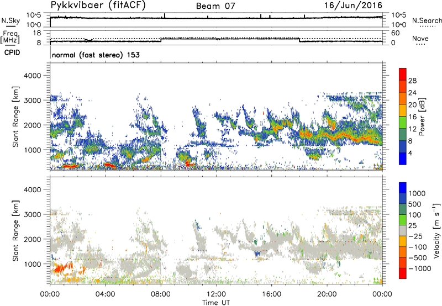Viewport: 442px width, 306px height.
Task: Click the '2000' tick of the velocity panel
Action: 32,239
